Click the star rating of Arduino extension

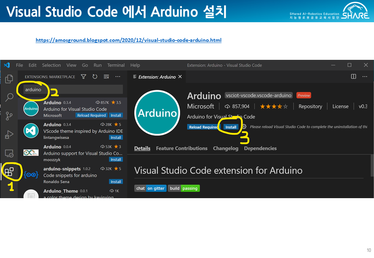click(x=274, y=106)
